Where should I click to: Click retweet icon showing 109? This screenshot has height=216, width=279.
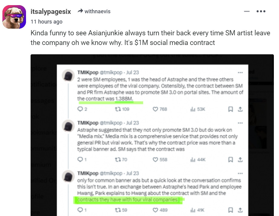click(x=118, y=109)
